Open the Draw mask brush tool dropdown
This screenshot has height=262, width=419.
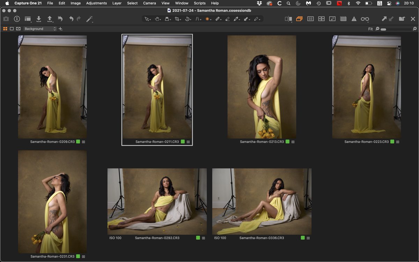pyautogui.click(x=218, y=19)
